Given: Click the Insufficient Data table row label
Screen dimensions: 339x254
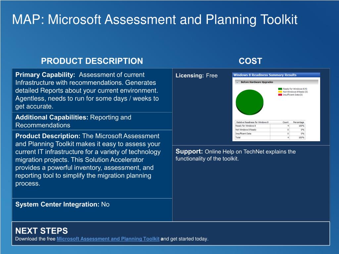Looking at the screenshot, I should pyautogui.click(x=243, y=134).
